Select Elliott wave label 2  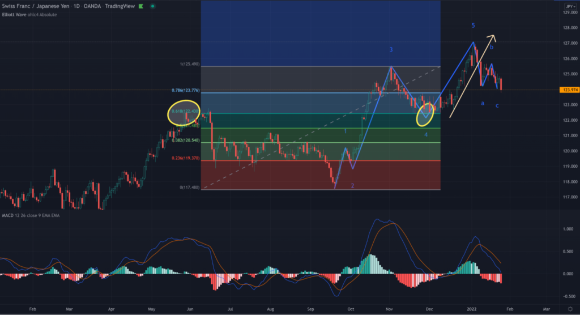point(352,186)
